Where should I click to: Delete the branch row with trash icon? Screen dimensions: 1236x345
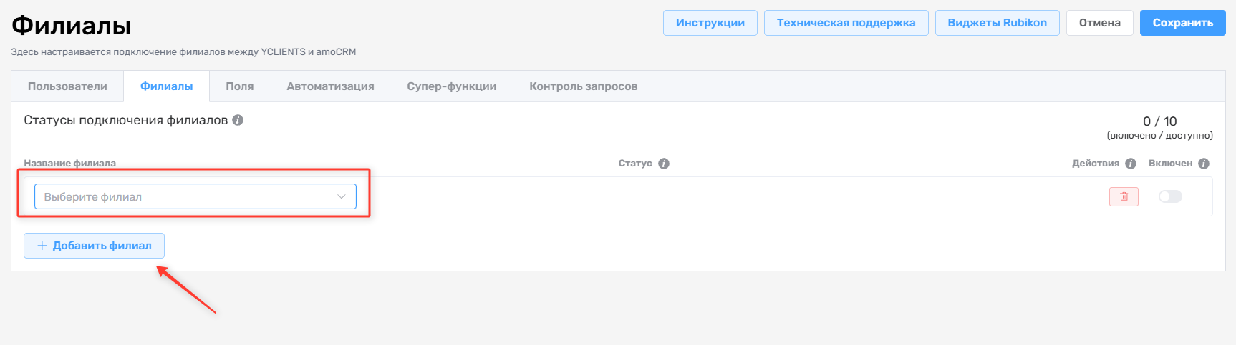1124,196
